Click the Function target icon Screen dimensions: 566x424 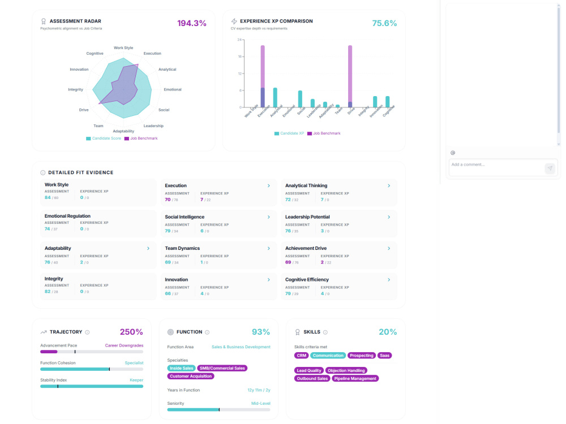coord(170,332)
